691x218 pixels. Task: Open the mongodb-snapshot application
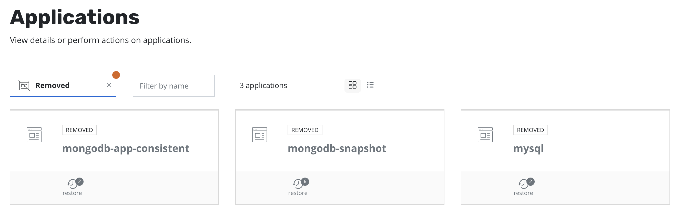[337, 148]
